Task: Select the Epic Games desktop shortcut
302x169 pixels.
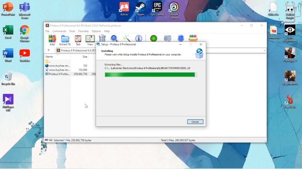Action: [x=157, y=9]
